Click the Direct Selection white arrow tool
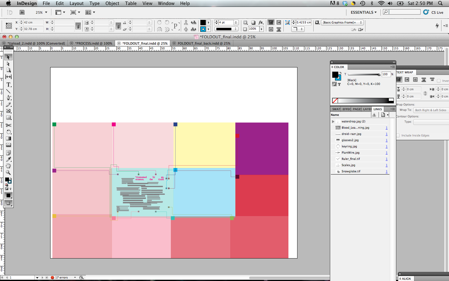The width and height of the screenshot is (449, 281). pyautogui.click(x=8, y=64)
